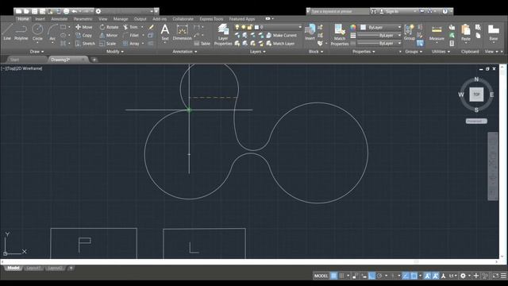Toggle MODEL space button
The width and height of the screenshot is (508, 286).
tap(321, 276)
